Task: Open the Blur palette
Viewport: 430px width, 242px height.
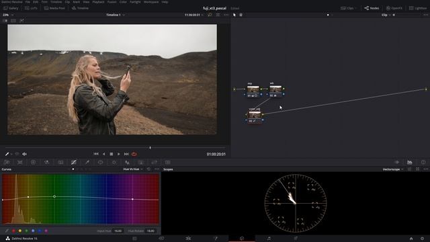Action: [127, 162]
